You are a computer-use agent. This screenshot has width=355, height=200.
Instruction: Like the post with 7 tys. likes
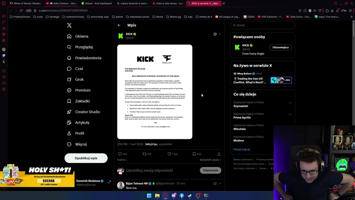tap(169, 154)
